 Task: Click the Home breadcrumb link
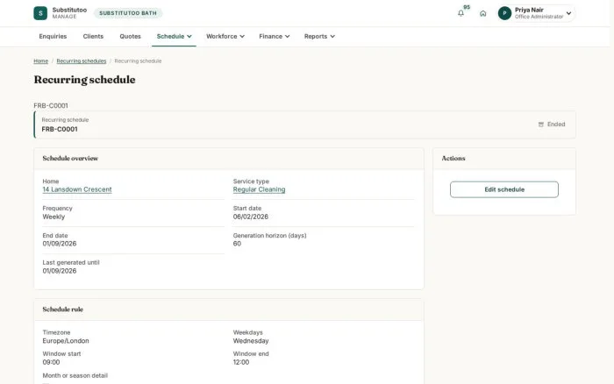[x=40, y=61]
